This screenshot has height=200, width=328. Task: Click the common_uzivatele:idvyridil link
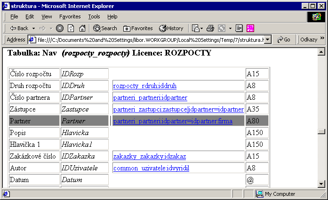point(151,168)
